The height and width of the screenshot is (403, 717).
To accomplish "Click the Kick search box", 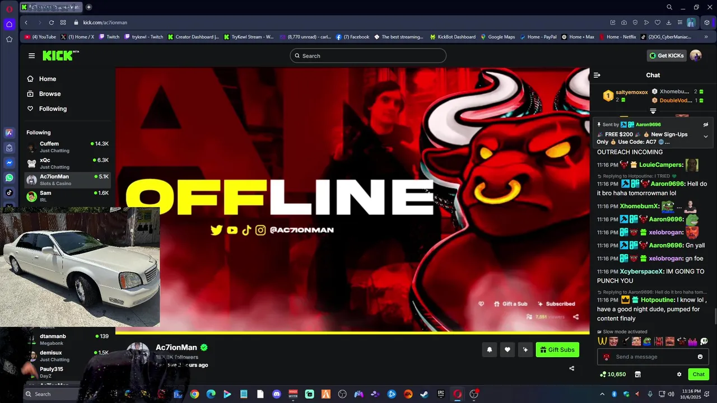I will click(x=368, y=56).
